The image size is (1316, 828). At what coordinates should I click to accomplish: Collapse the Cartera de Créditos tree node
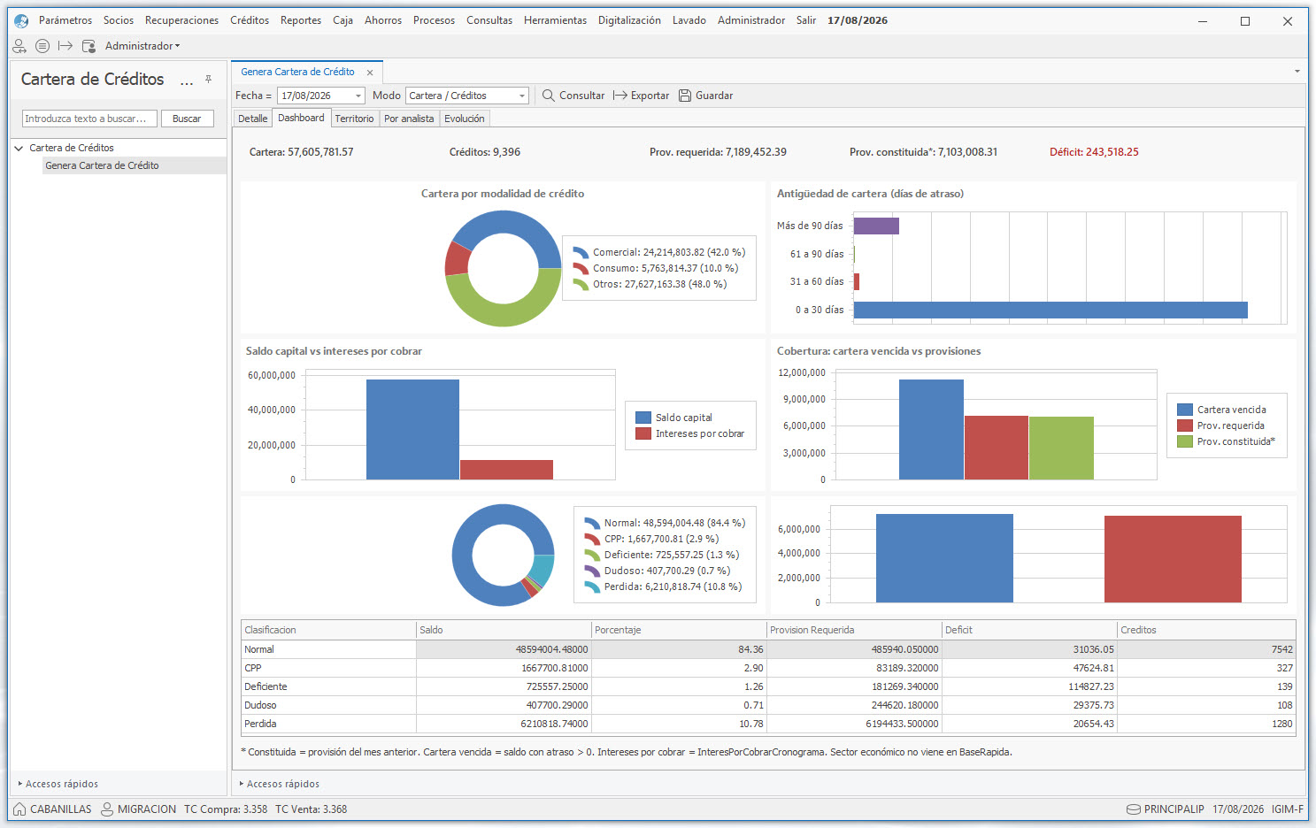19,149
